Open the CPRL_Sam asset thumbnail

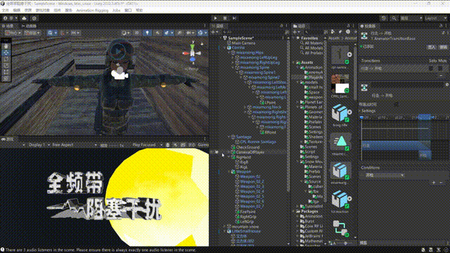pyautogui.click(x=340, y=84)
